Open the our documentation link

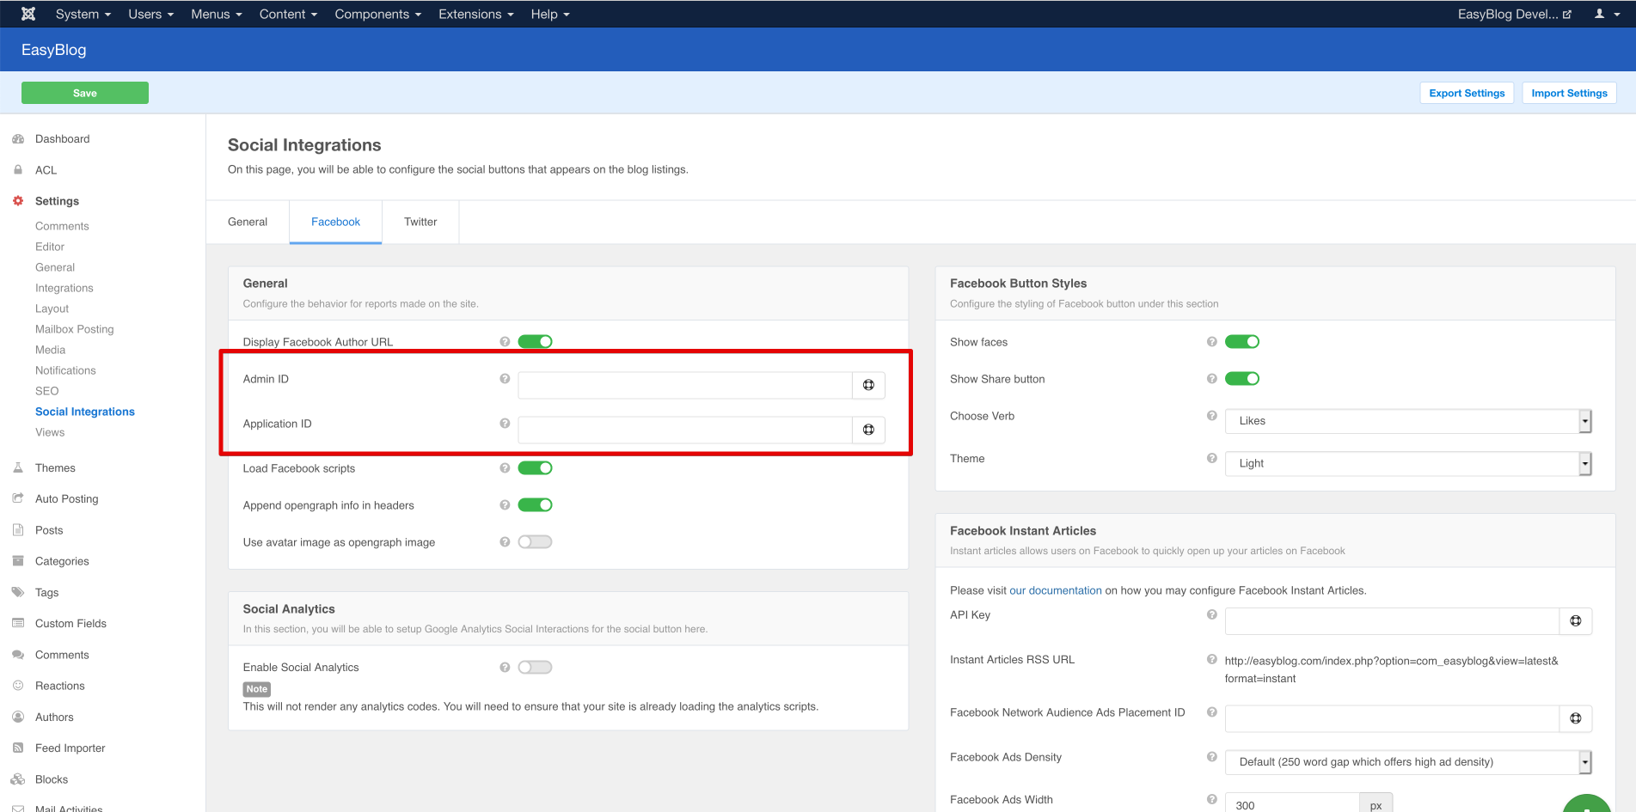pyautogui.click(x=1055, y=590)
